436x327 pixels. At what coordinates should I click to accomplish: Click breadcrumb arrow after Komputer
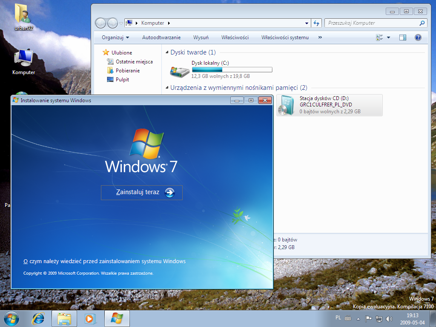(169, 23)
